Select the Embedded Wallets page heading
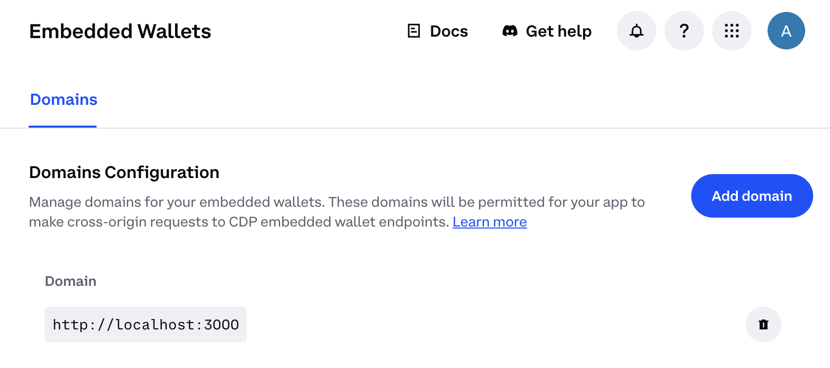830x368 pixels. pyautogui.click(x=120, y=31)
